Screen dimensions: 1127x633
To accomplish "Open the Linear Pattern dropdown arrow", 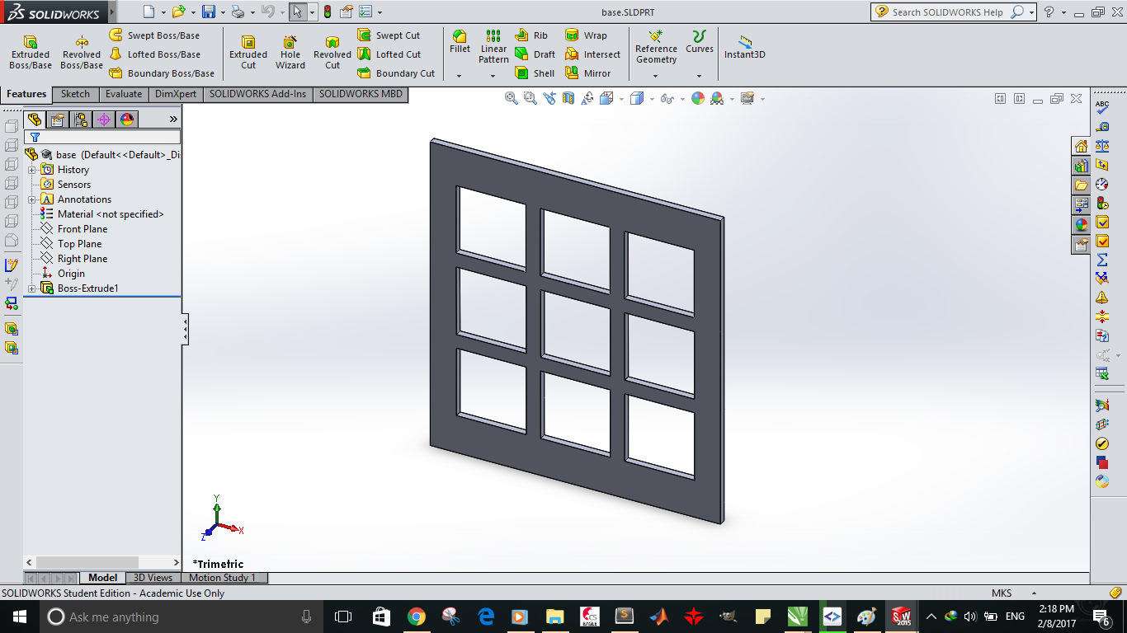I will tap(493, 76).
